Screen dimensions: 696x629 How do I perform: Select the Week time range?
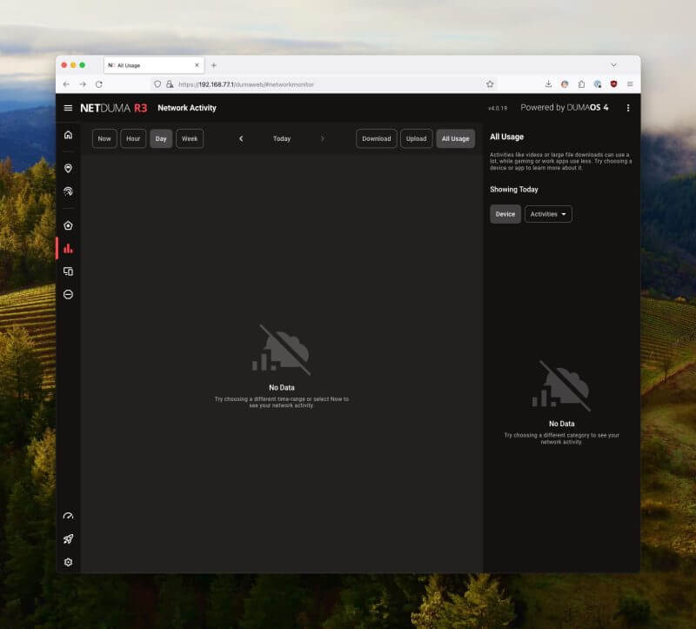tap(190, 138)
